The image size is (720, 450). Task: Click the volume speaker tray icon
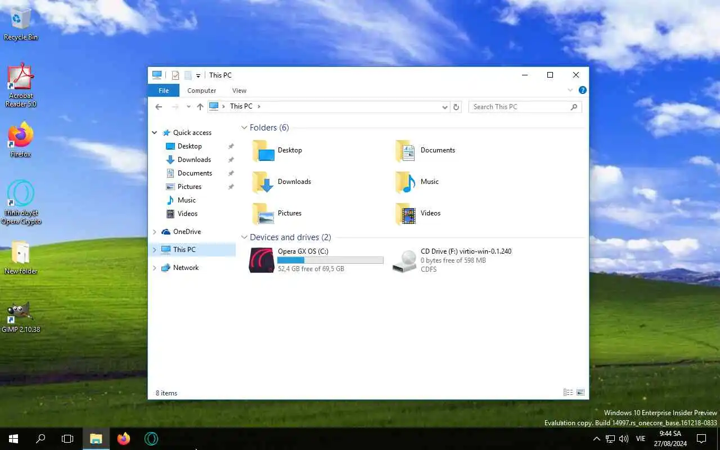[x=624, y=439]
